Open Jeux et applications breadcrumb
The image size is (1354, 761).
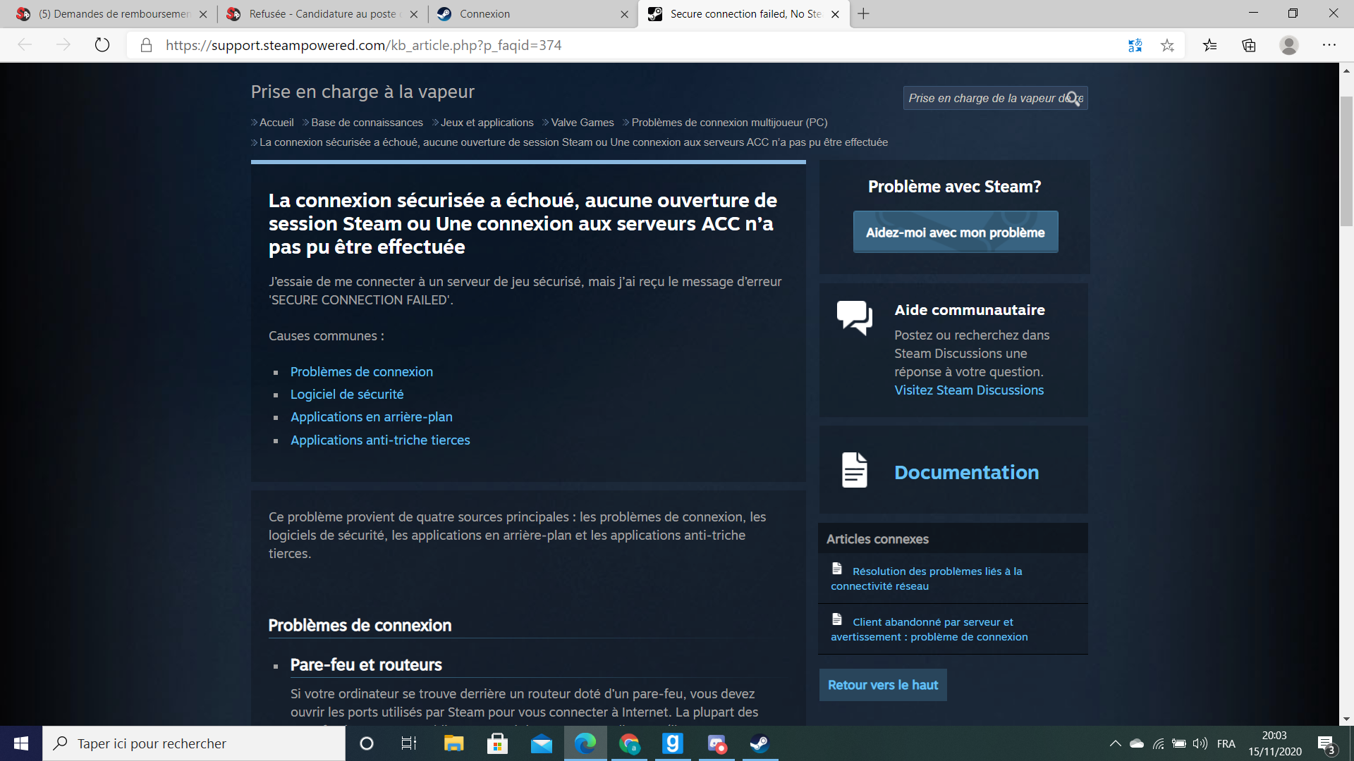pyautogui.click(x=487, y=122)
